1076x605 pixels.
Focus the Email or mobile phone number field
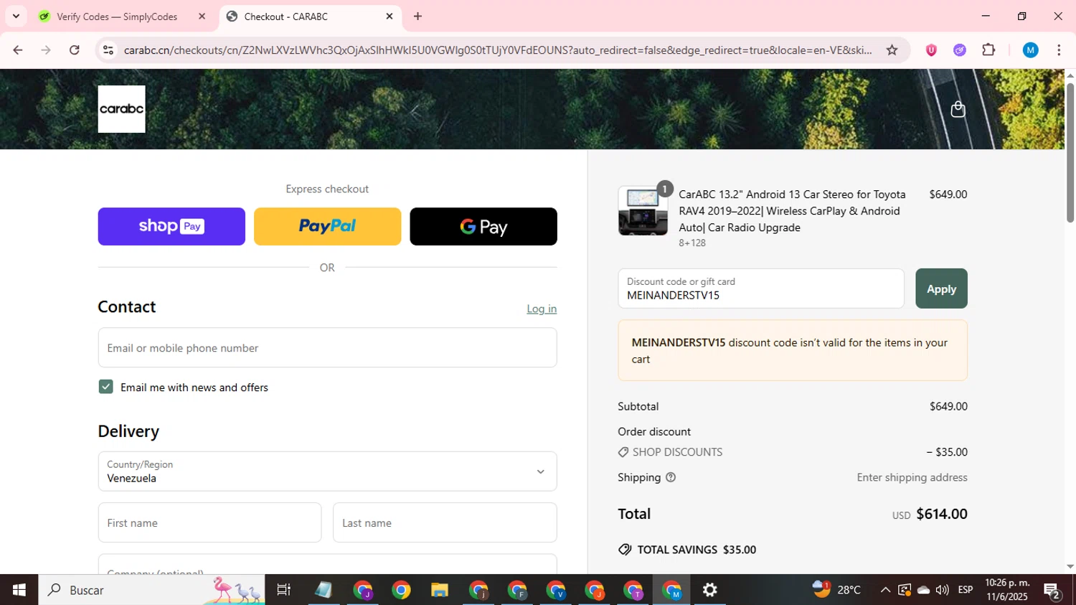pyautogui.click(x=327, y=348)
